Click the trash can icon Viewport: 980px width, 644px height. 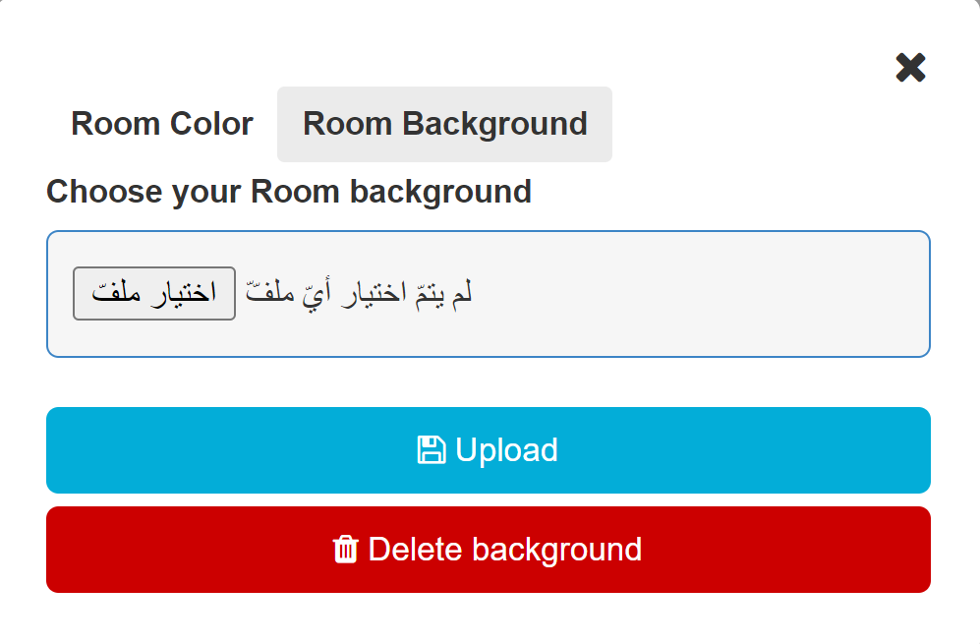pos(345,550)
